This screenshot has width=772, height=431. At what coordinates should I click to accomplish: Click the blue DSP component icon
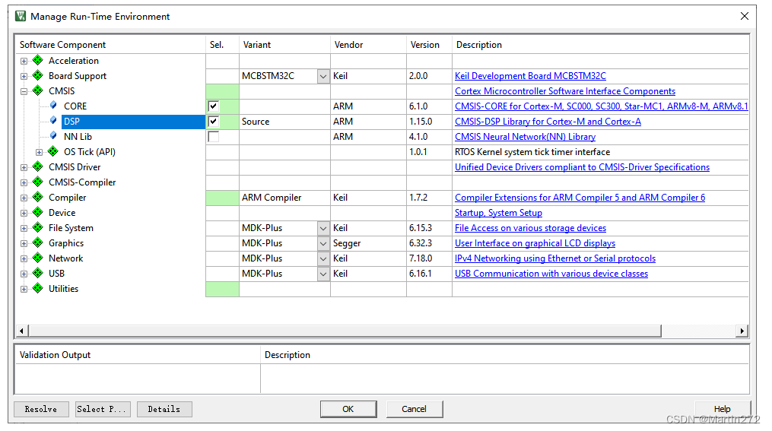coord(53,121)
